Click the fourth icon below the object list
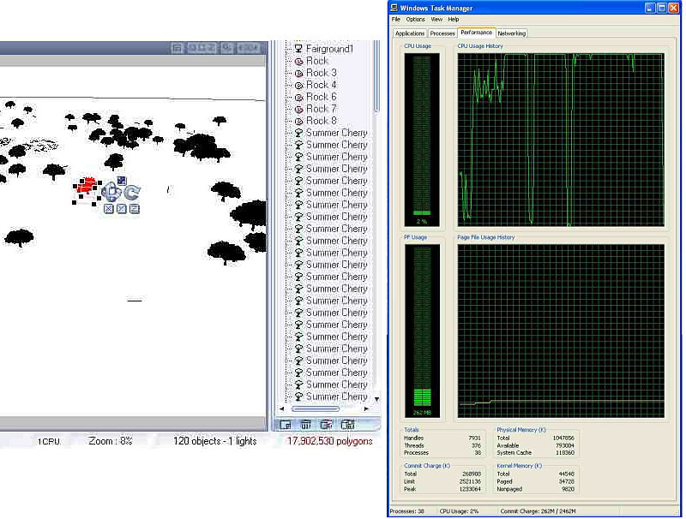 pos(347,424)
